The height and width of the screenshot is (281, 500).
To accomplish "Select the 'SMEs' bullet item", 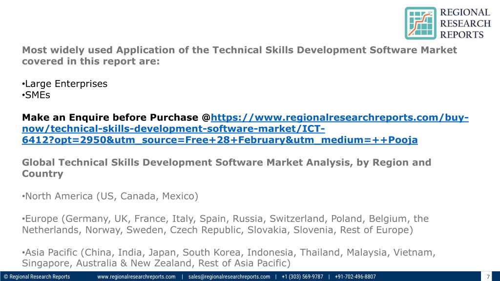I will [x=36, y=95].
